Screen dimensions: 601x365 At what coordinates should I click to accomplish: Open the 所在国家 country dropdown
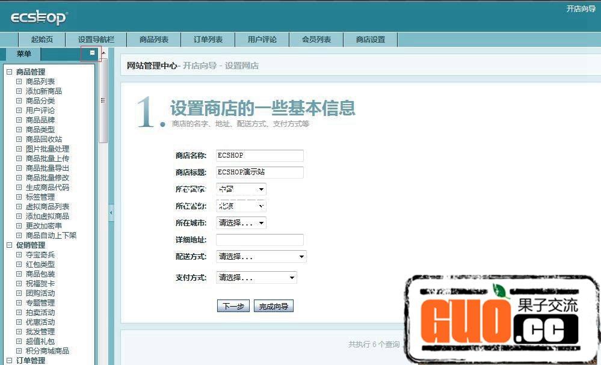[x=241, y=189]
